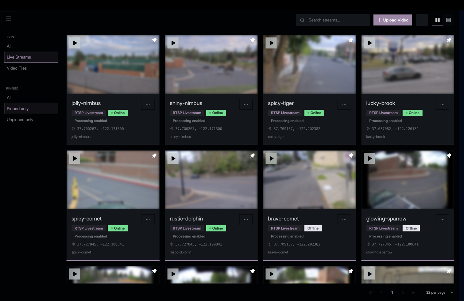This screenshot has height=301, width=464.
Task: Play the rustic-dolphin stream
Action: (173, 158)
